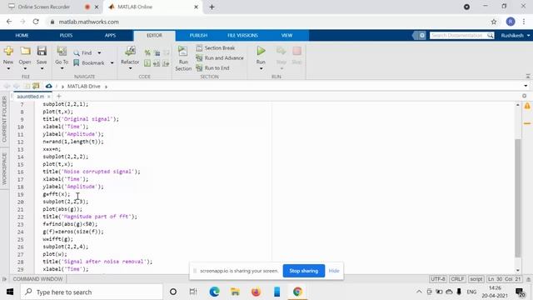This screenshot has width=533, height=300.
Task: Switch to the HOME tab
Action: 22,35
